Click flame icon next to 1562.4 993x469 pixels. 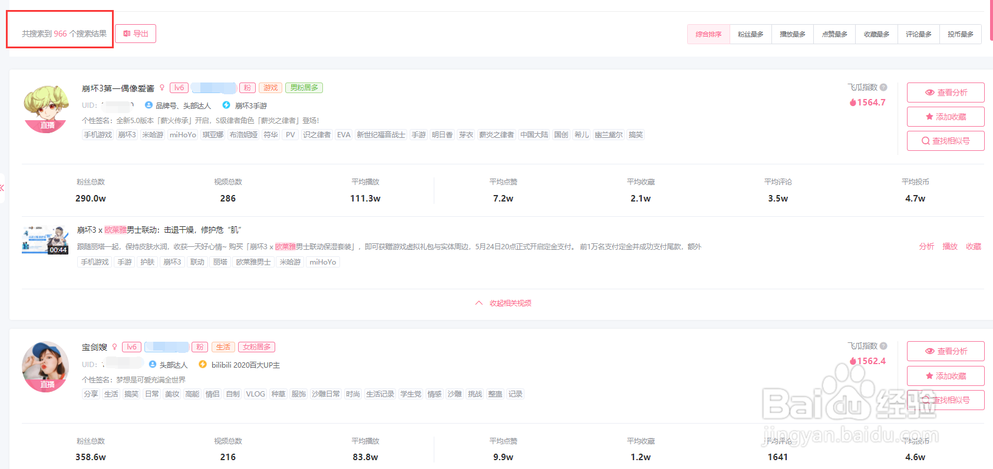pos(853,361)
